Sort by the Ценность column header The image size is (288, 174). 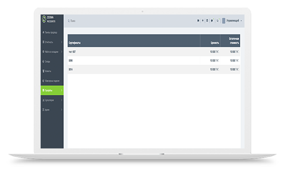[x=215, y=43]
